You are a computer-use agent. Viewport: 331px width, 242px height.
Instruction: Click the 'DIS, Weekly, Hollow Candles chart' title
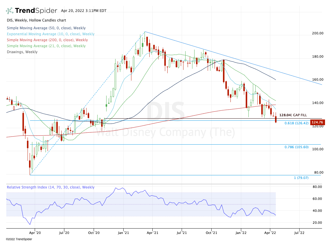[x=36, y=20]
